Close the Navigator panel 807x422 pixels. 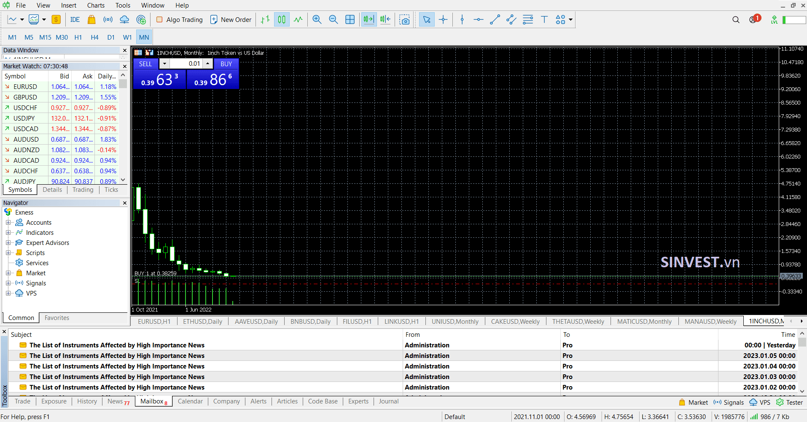point(125,203)
